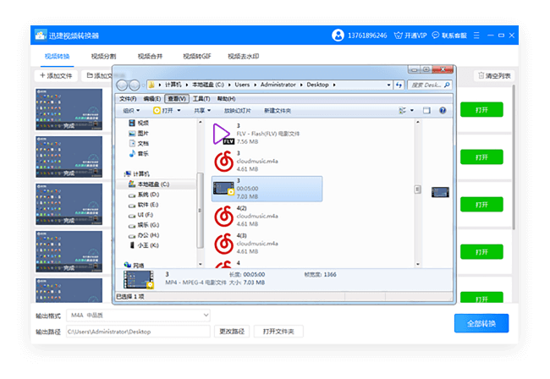550x379 pixels.
Task: Expand the Users breadcrumb arrow
Action: click(x=255, y=85)
